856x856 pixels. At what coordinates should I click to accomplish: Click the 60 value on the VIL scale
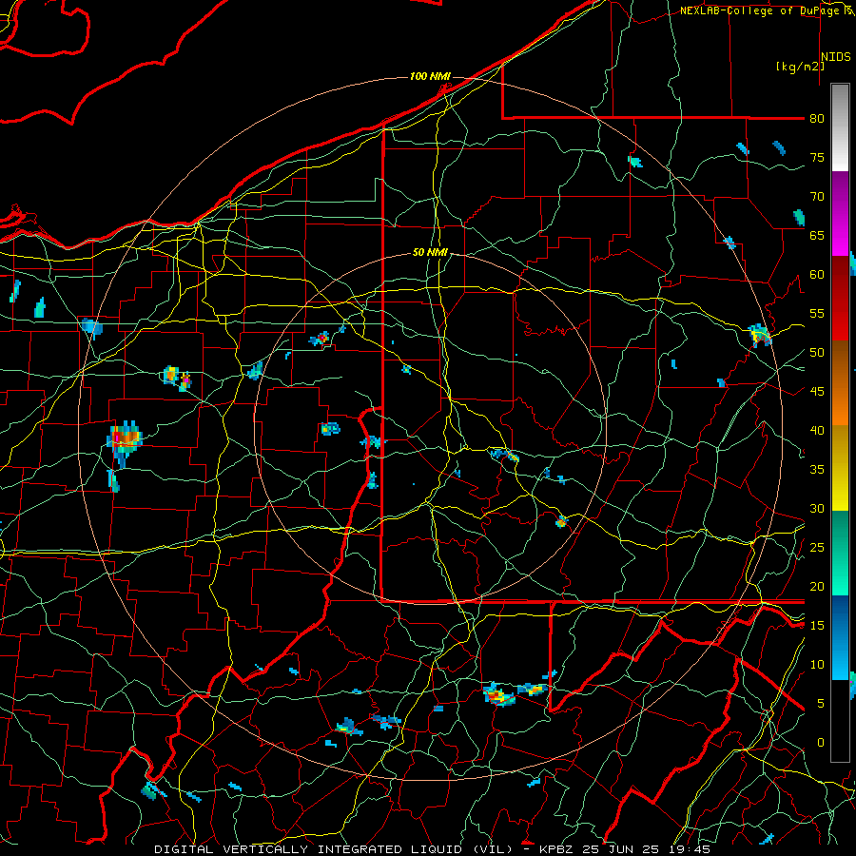coord(817,275)
